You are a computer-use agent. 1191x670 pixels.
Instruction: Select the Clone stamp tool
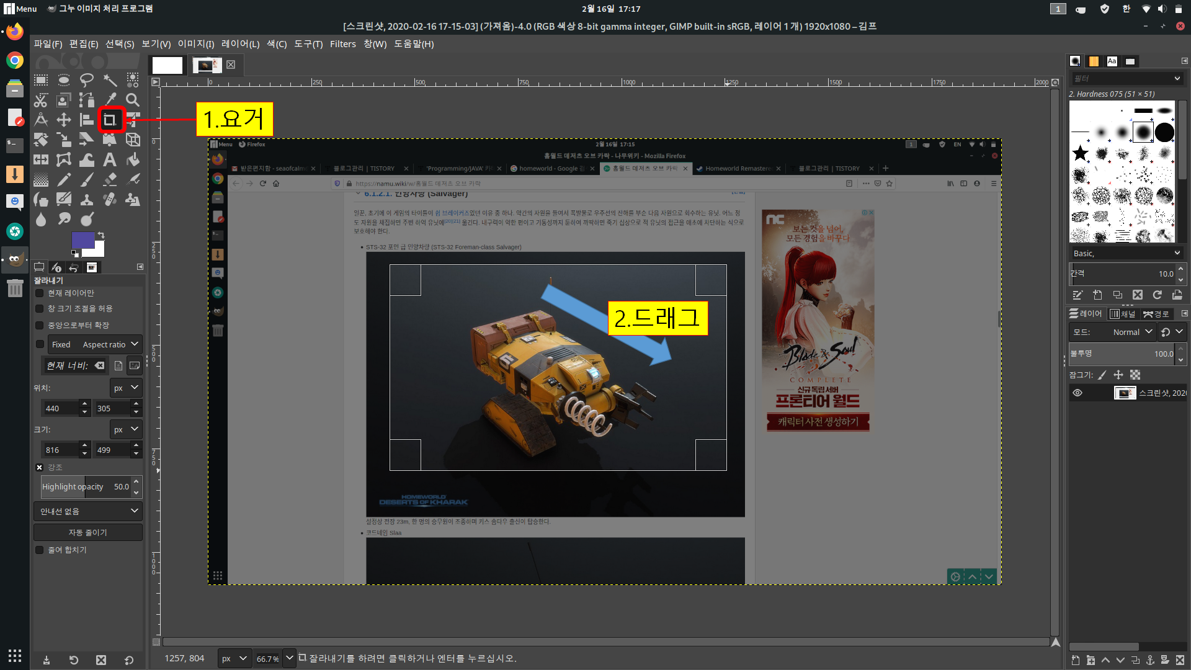pos(87,199)
